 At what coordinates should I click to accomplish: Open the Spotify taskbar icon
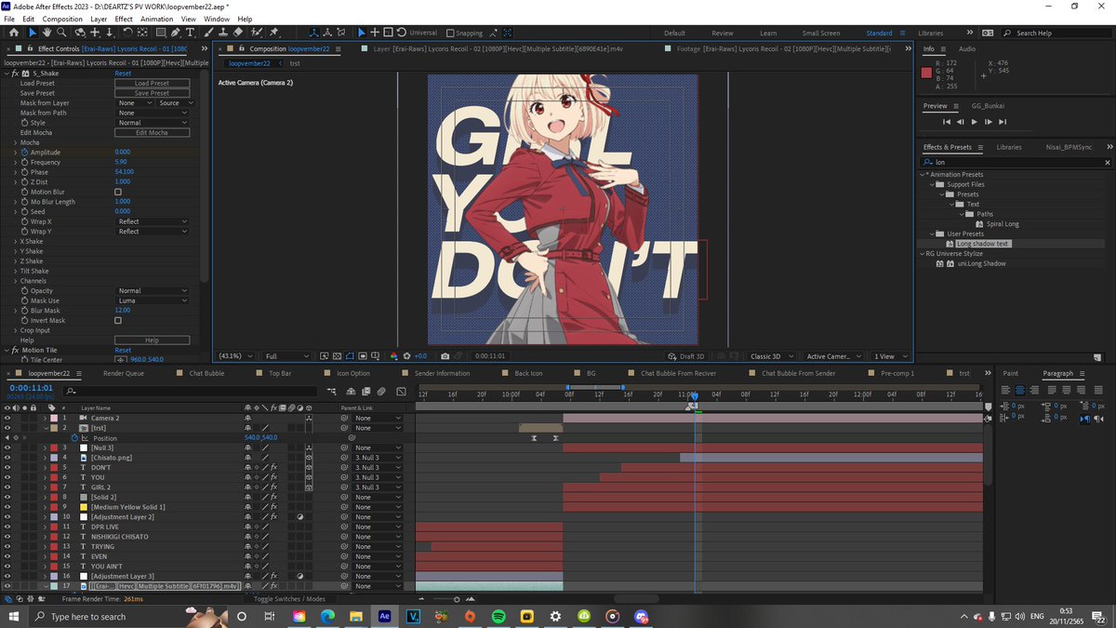[498, 616]
